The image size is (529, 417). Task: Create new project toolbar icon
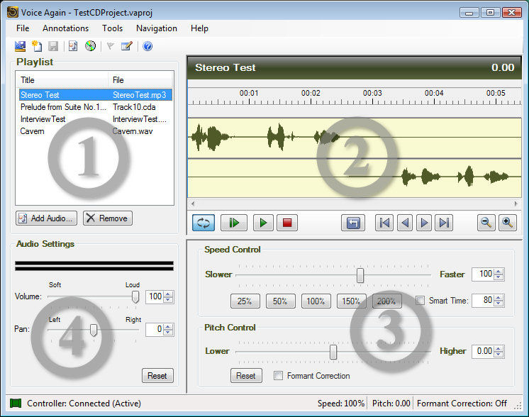[37, 46]
